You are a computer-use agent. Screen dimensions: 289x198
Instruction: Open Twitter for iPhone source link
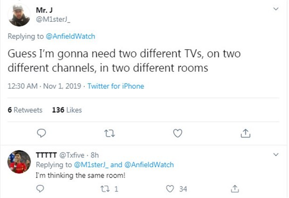click(x=116, y=86)
